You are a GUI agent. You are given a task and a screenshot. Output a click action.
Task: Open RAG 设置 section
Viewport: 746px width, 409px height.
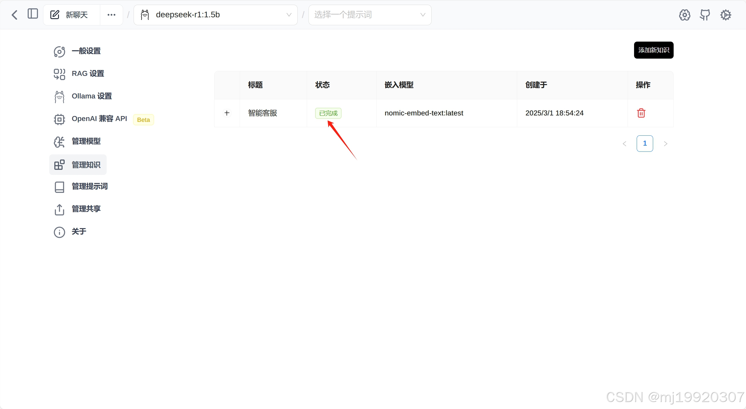[x=88, y=74]
